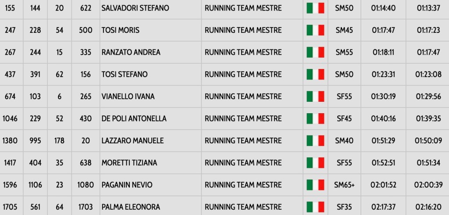Click the flag icon in Ranzato Andrea's row
Image resolution: width=449 pixels, height=215 pixels.
315,52
